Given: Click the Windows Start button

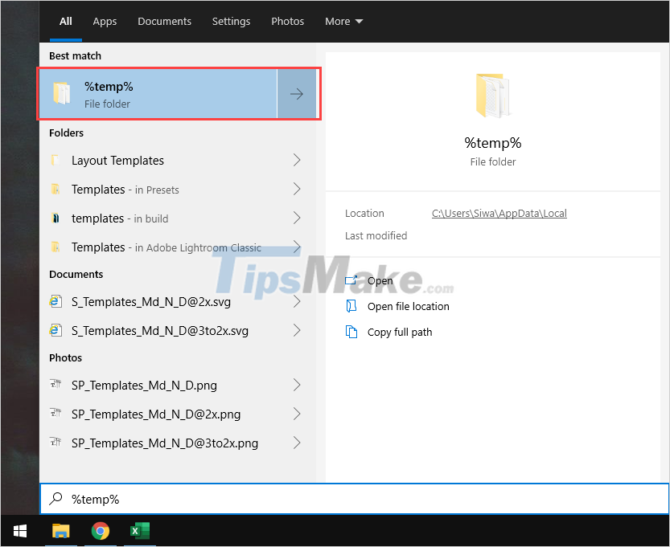Looking at the screenshot, I should (19, 531).
